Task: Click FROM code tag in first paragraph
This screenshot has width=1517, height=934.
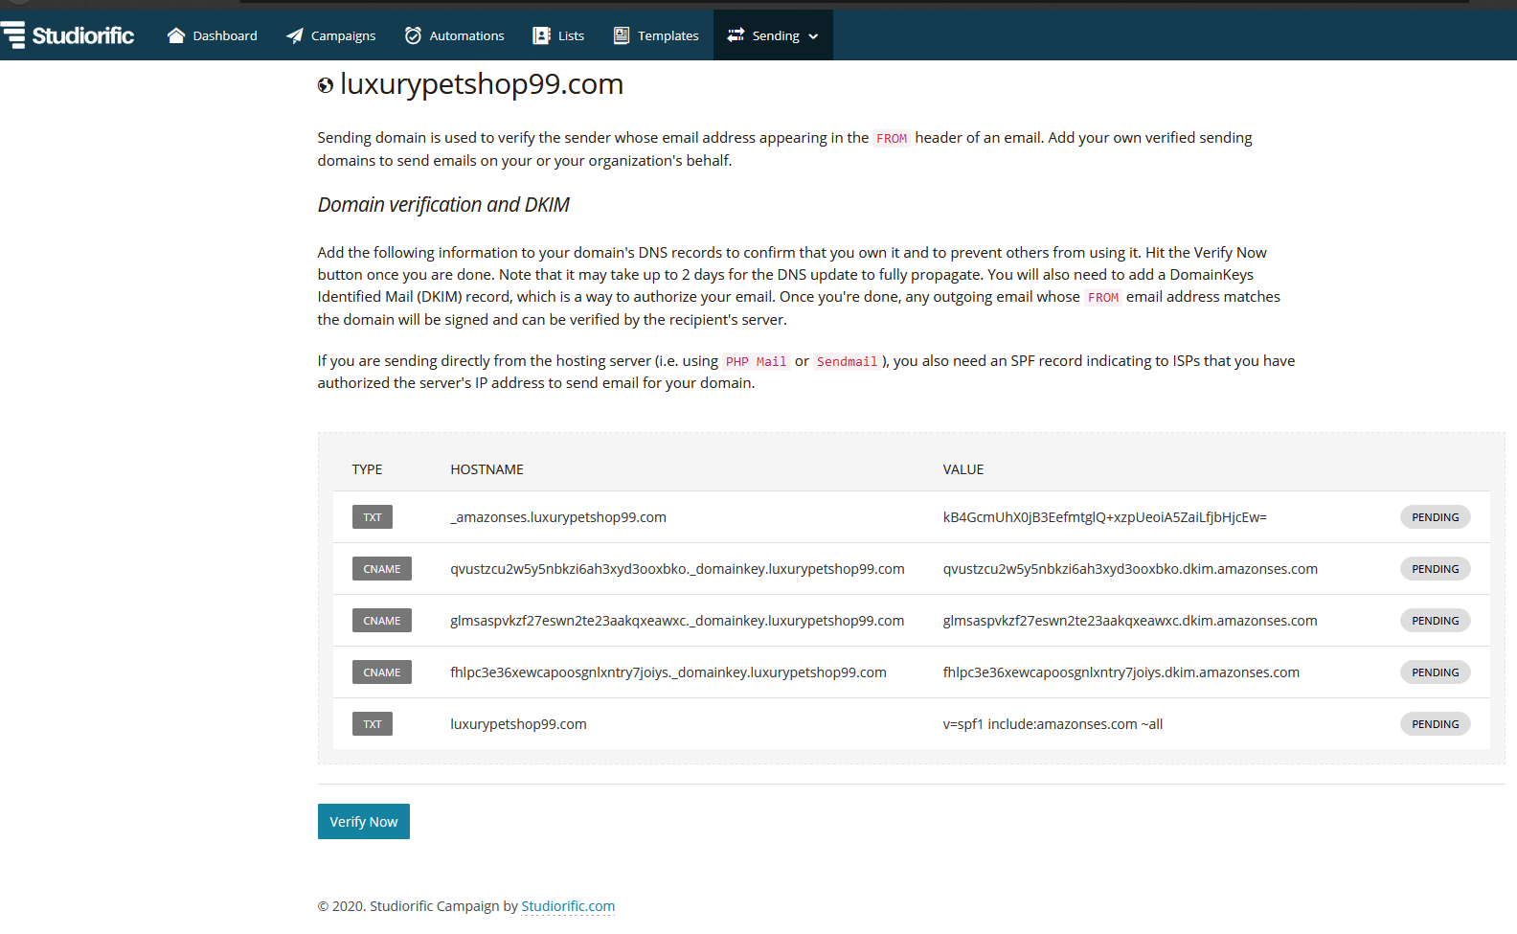Action: [x=892, y=138]
